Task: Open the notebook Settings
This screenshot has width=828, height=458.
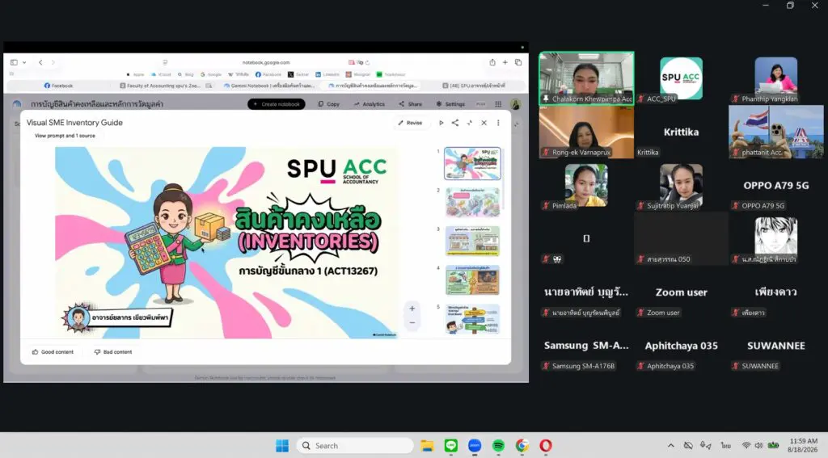Action: pyautogui.click(x=450, y=104)
